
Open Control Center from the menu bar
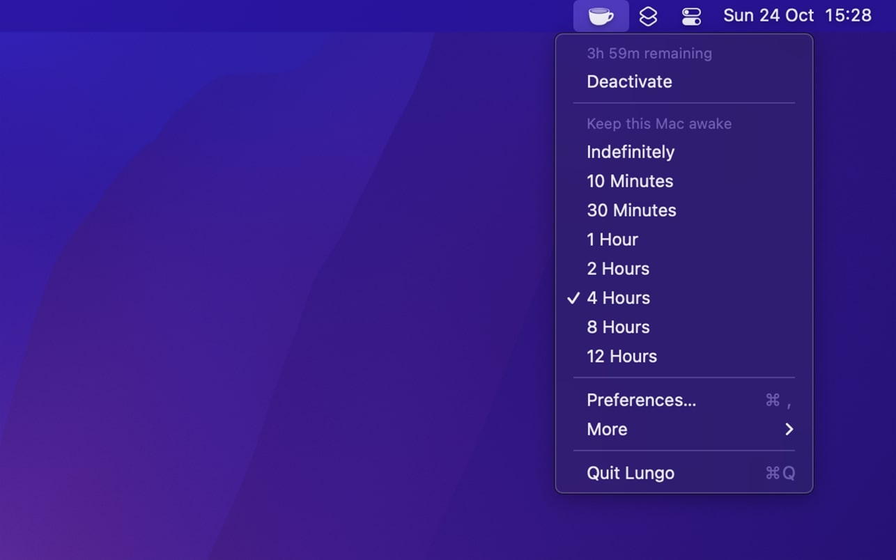[x=690, y=15]
